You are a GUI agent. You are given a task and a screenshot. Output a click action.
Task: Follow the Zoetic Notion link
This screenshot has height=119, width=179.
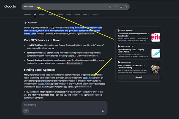click(x=89, y=78)
